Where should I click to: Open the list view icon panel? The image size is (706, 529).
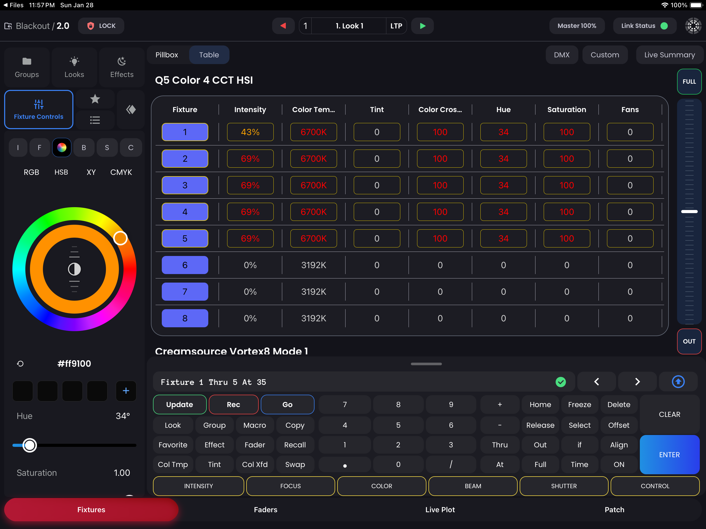[95, 120]
